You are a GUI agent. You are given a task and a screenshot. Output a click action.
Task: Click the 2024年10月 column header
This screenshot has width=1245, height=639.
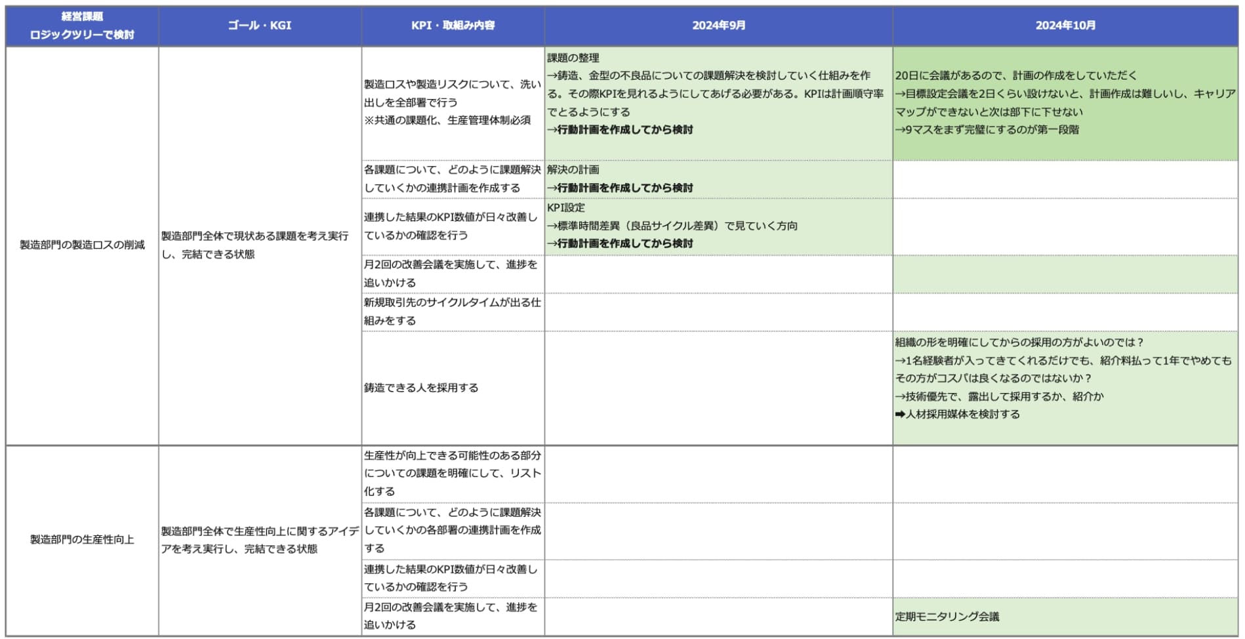(x=1065, y=26)
